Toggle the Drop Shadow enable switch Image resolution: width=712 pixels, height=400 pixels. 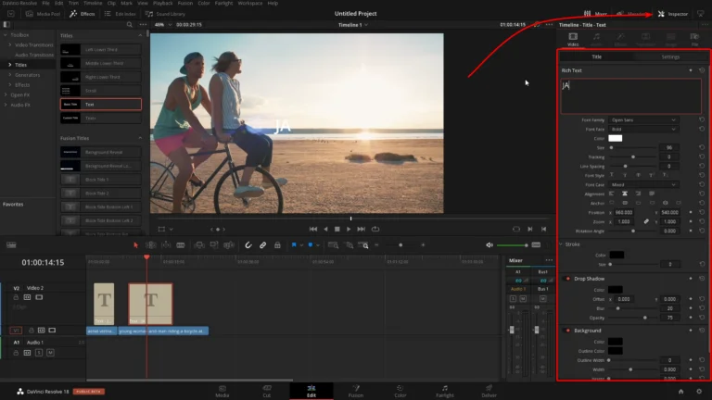pos(567,279)
